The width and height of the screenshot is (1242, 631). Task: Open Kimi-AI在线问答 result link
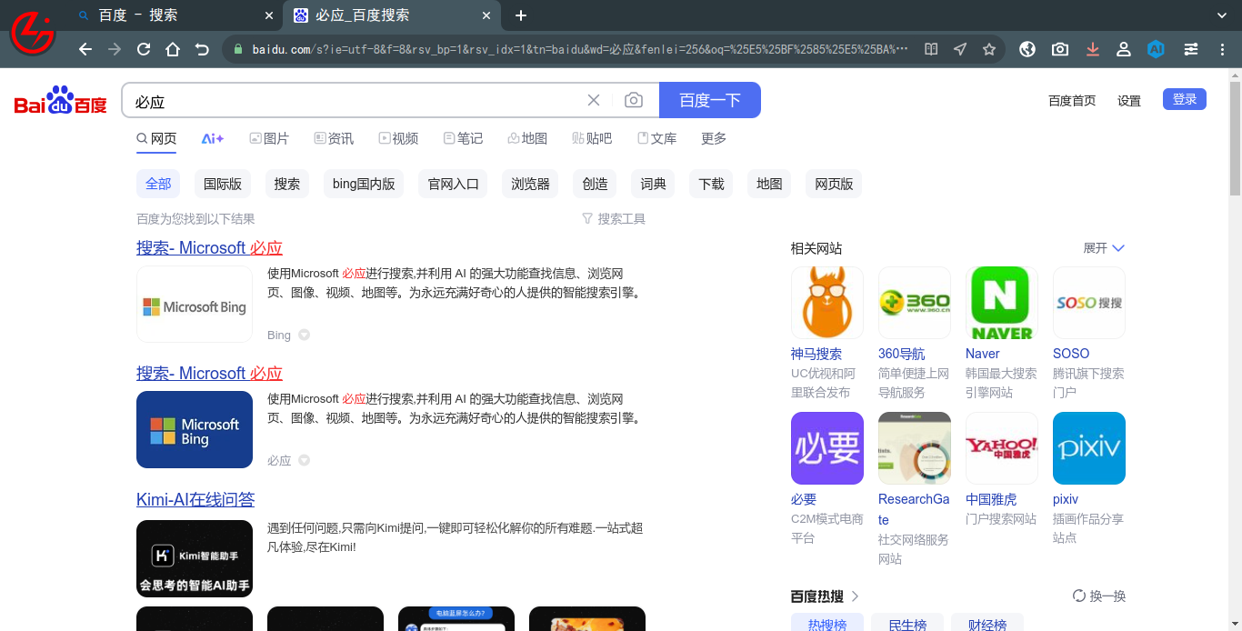195,499
